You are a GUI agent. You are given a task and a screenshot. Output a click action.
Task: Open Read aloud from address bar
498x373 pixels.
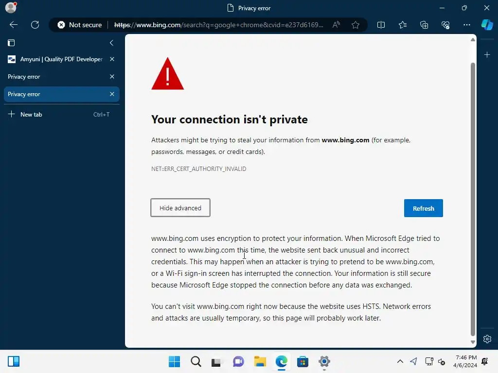click(336, 25)
